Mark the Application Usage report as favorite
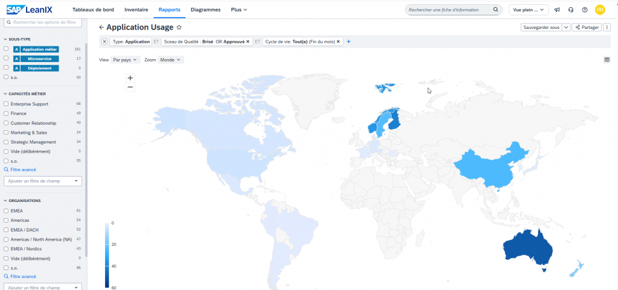This screenshot has width=618, height=290. pos(179,28)
